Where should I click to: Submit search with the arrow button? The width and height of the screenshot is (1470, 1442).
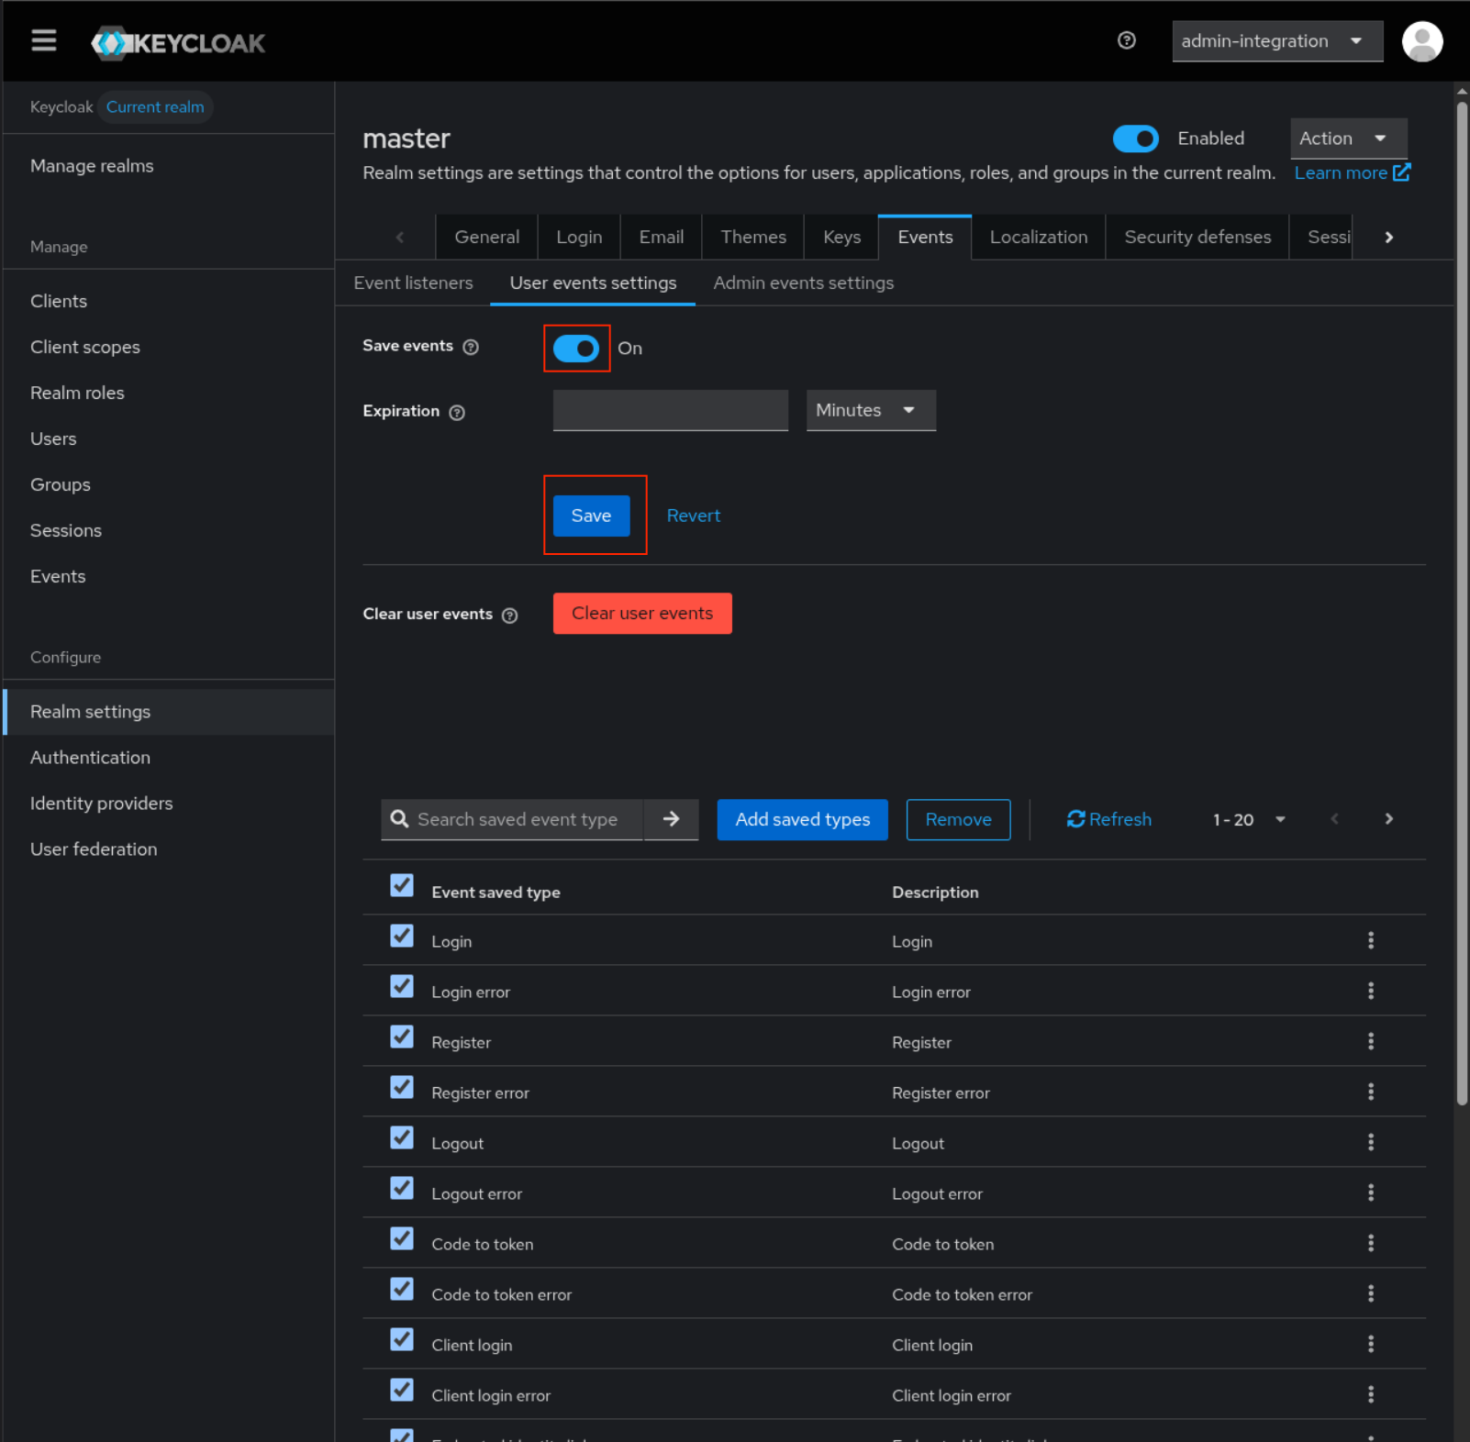pyautogui.click(x=671, y=819)
